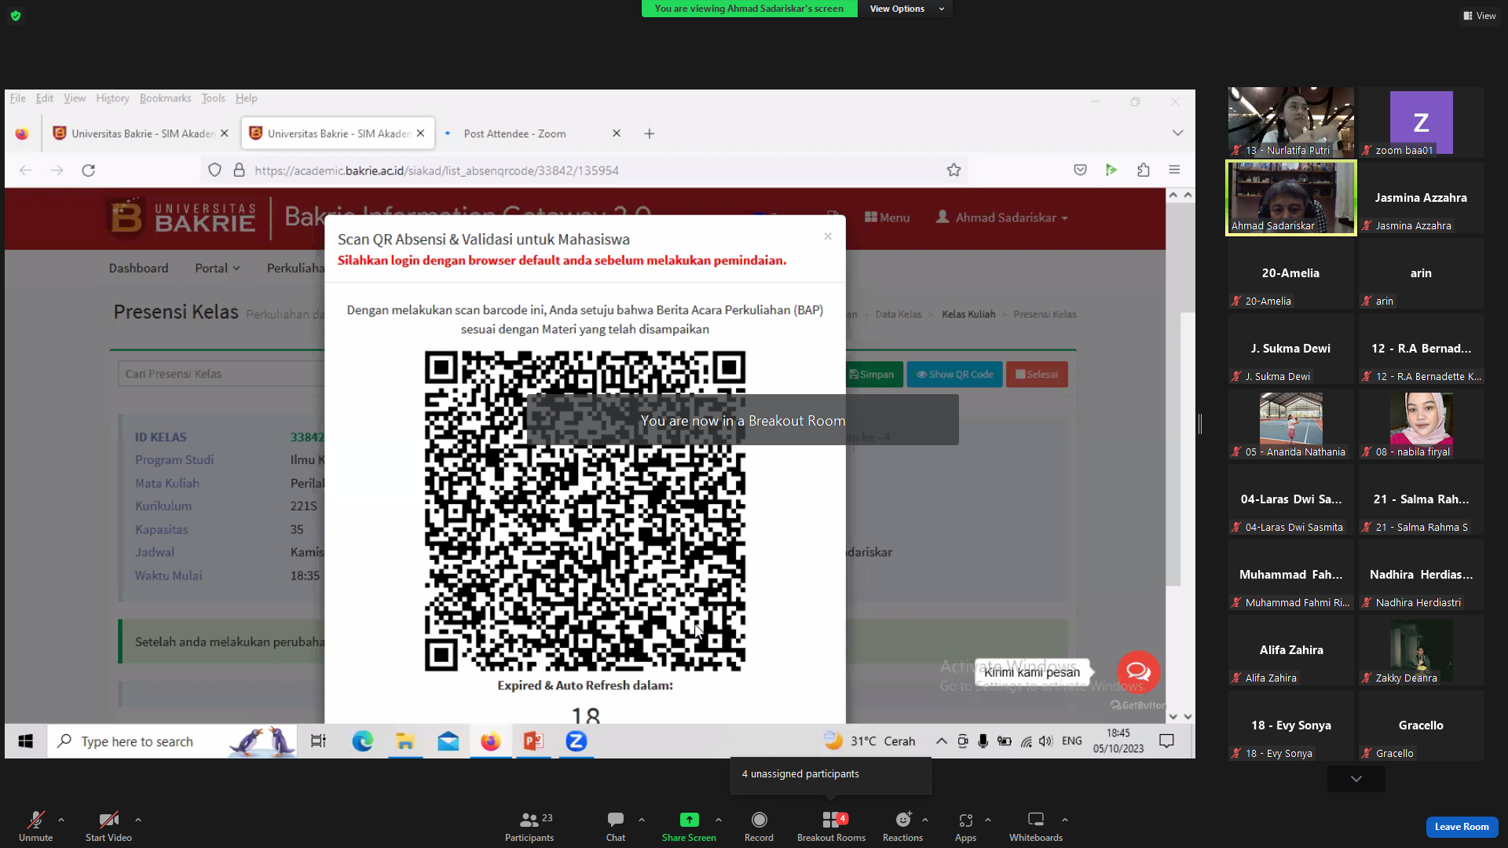Expand the Portal navigation dropdown

coord(218,268)
